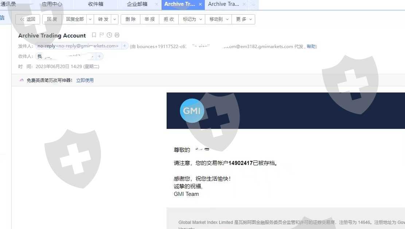Click the sender no-reply address chip
The height and width of the screenshot is (229, 405).
click(x=78, y=46)
